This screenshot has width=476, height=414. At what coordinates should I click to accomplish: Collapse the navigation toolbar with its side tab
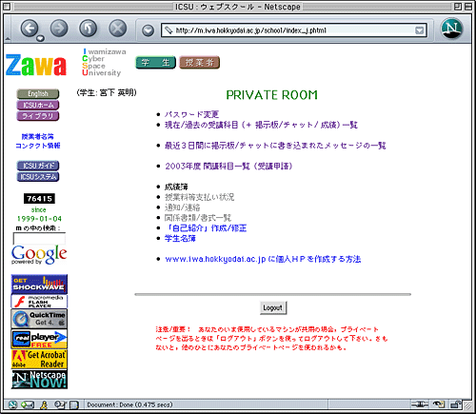click(8, 29)
